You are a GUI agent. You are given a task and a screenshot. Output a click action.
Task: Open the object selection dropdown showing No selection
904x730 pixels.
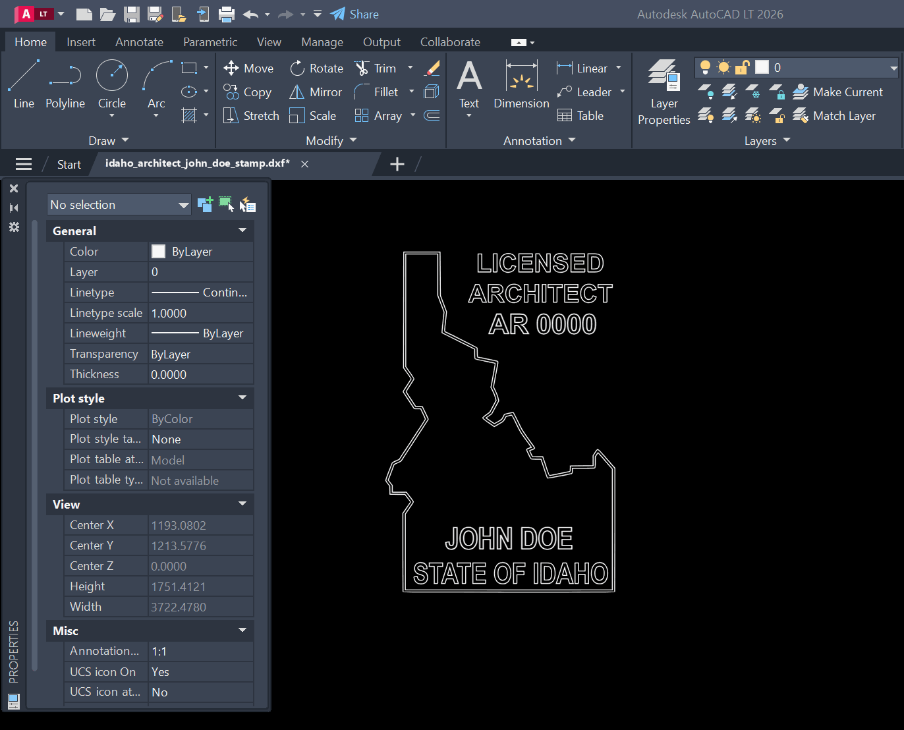(x=119, y=205)
